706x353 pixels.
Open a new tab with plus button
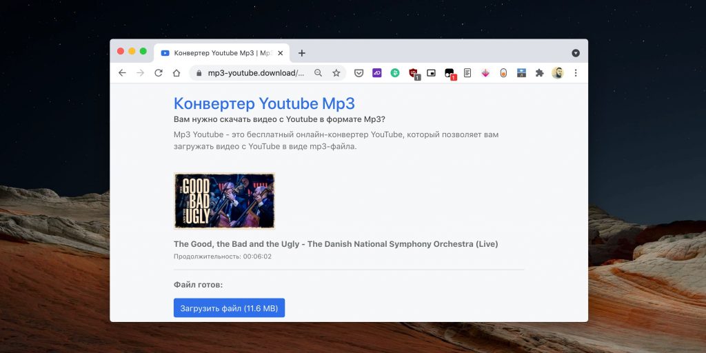pyautogui.click(x=302, y=53)
